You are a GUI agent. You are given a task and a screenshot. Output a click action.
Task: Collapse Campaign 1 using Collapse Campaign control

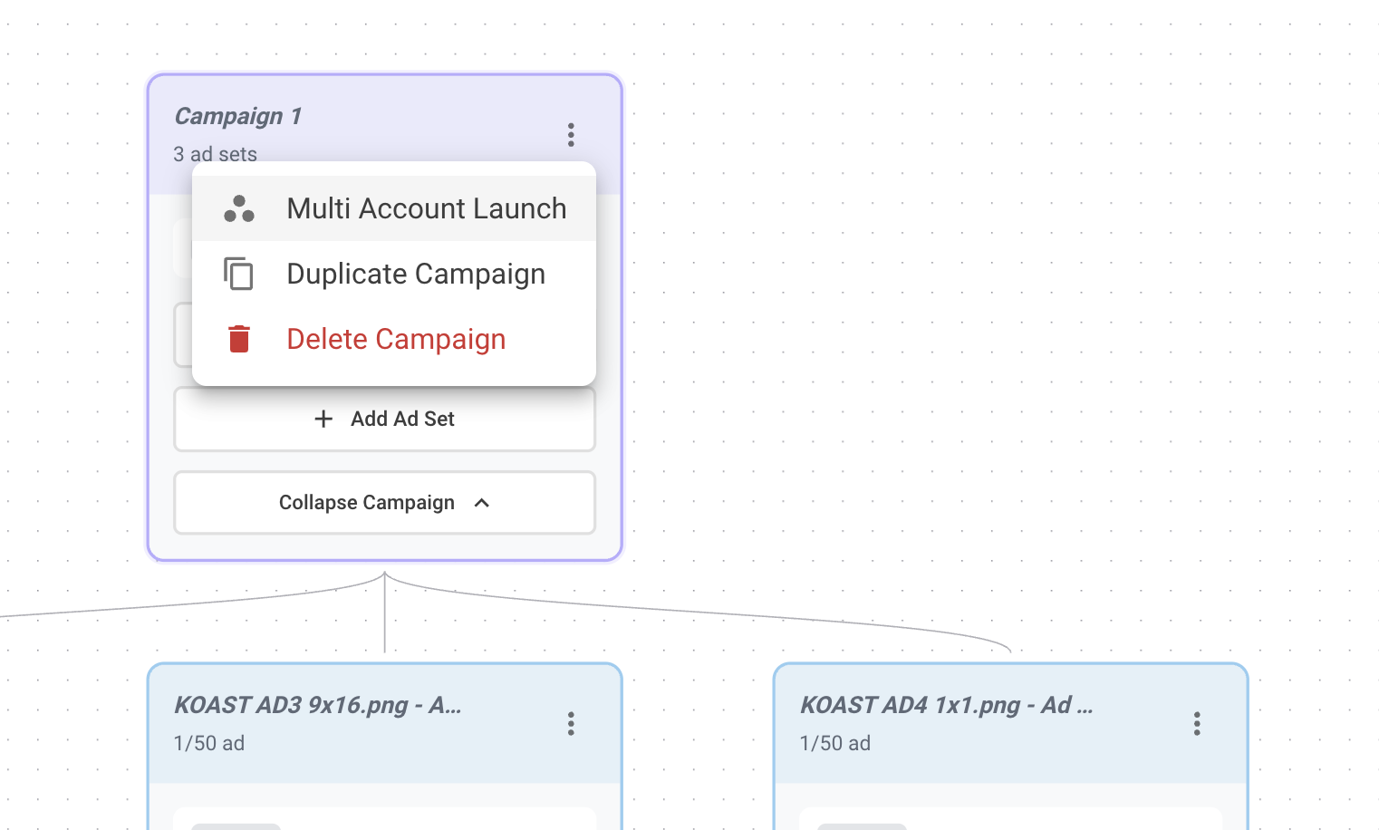(x=384, y=503)
